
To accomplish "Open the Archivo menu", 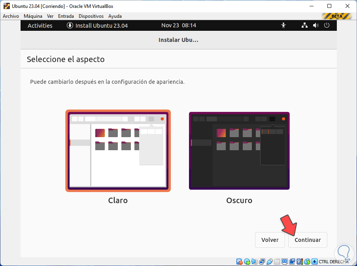I will click(x=11, y=16).
